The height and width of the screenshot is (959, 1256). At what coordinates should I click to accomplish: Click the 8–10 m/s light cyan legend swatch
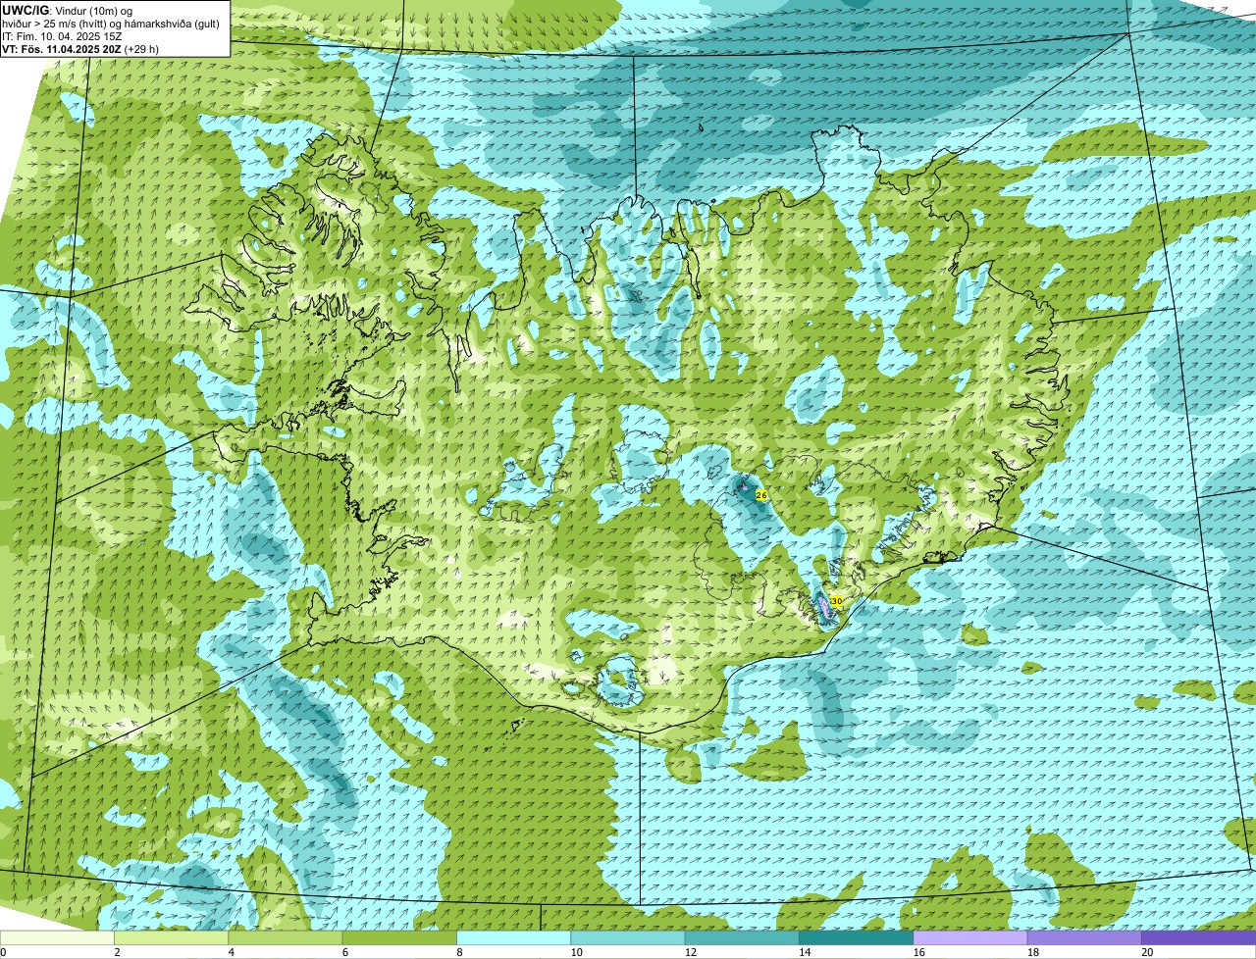click(x=513, y=938)
